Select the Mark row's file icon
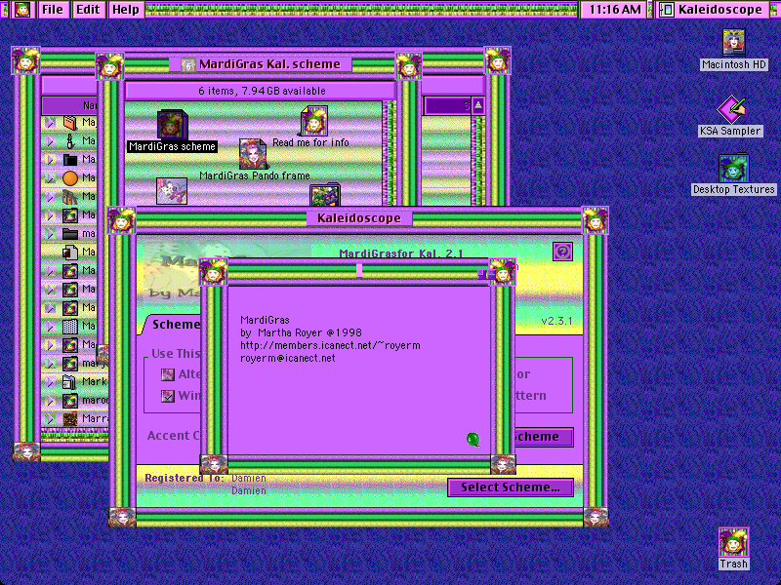Viewport: 781px width, 585px height. point(70,382)
